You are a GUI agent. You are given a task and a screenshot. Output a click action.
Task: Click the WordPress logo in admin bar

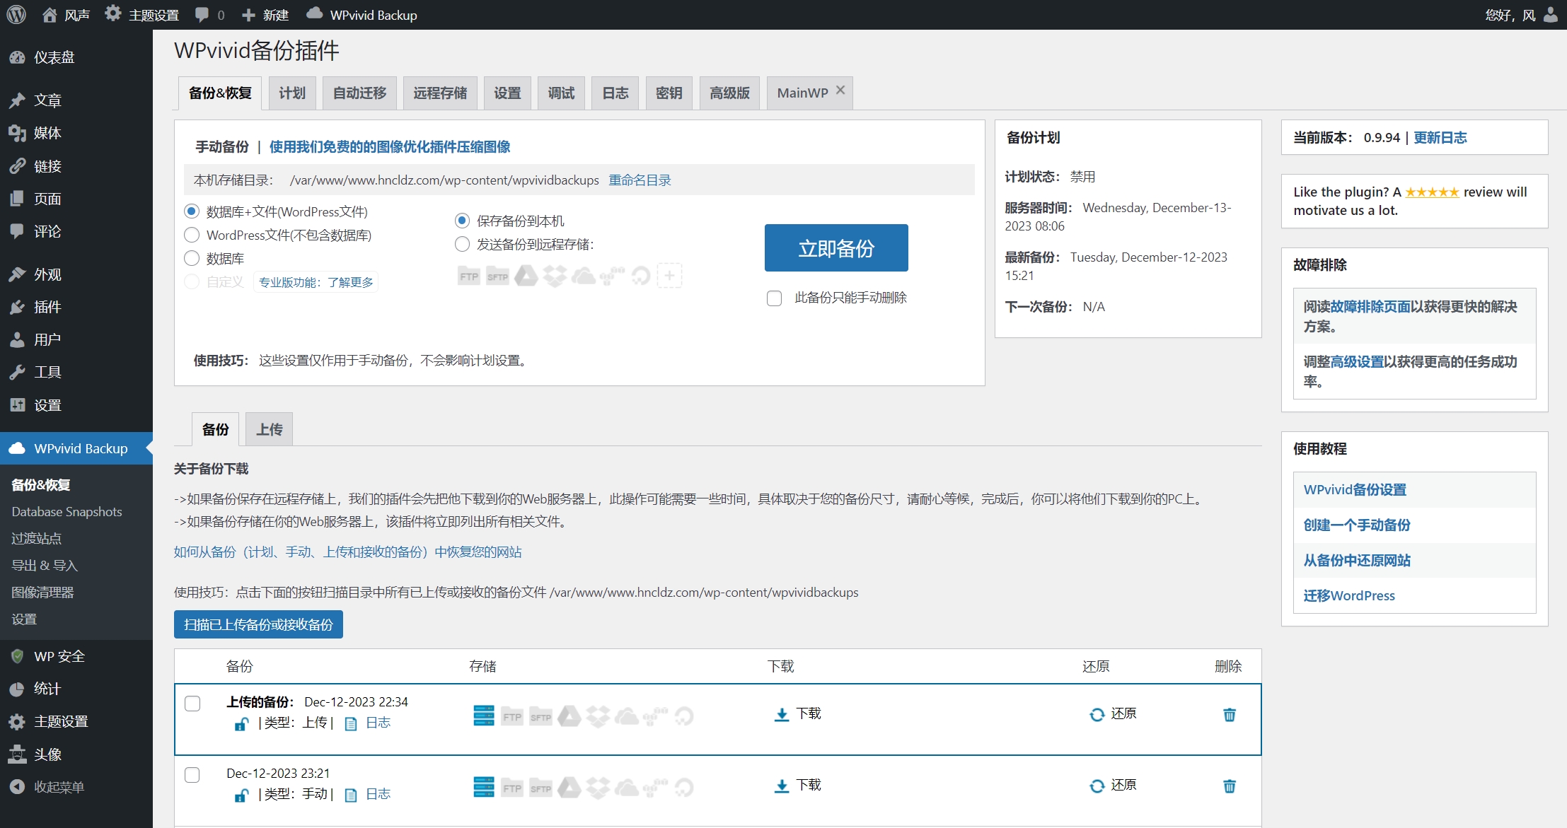point(16,15)
